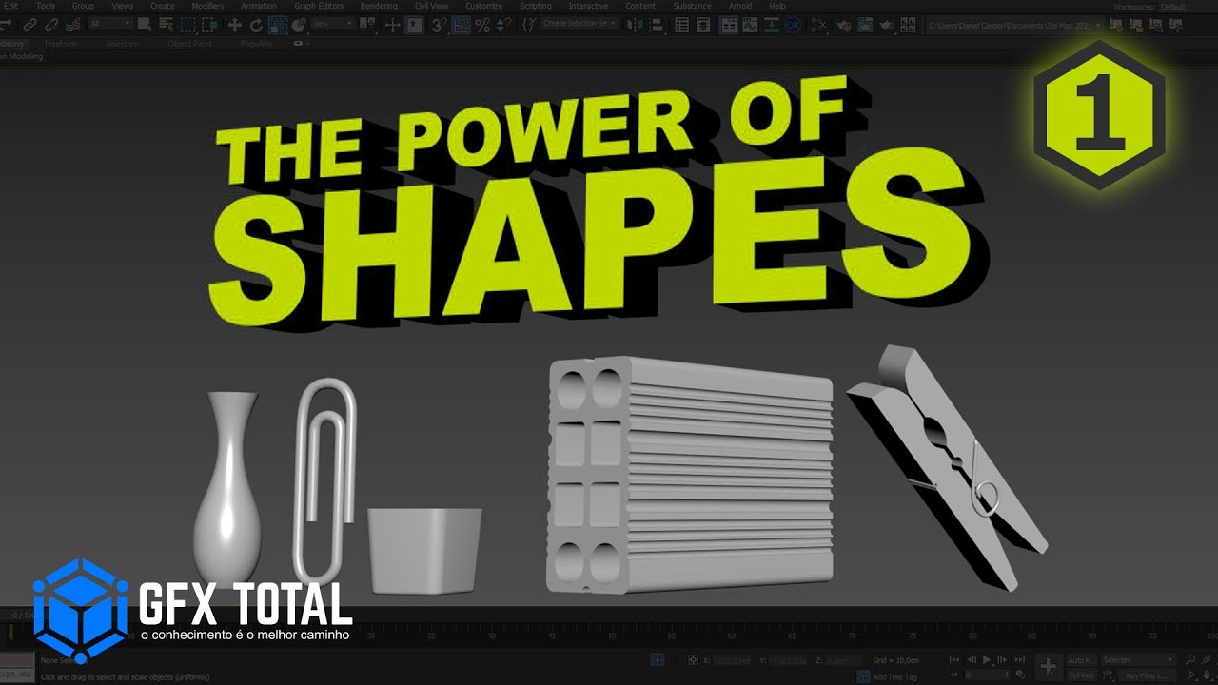
Task: Open the 'View' reference coordinate dropdown
Action: point(333,24)
